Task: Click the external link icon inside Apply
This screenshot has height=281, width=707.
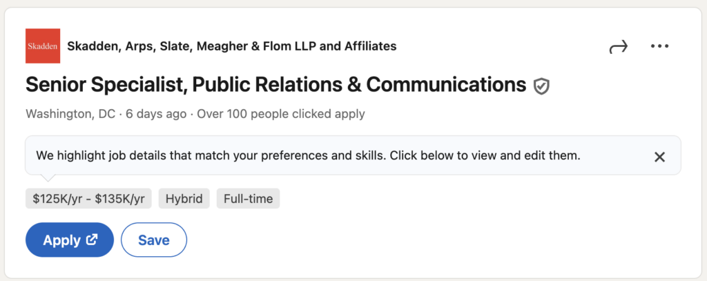Action: (x=92, y=240)
